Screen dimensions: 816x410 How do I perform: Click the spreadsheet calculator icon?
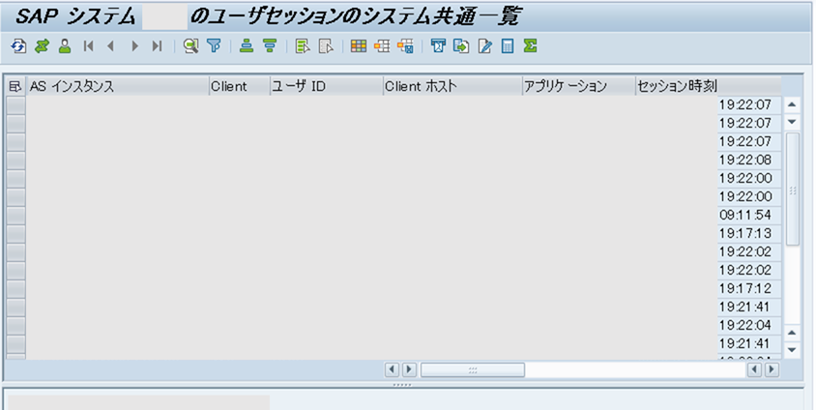[x=508, y=46]
